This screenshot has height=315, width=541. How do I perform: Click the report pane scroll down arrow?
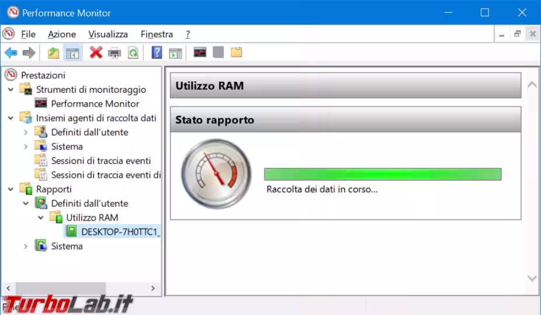(x=532, y=278)
